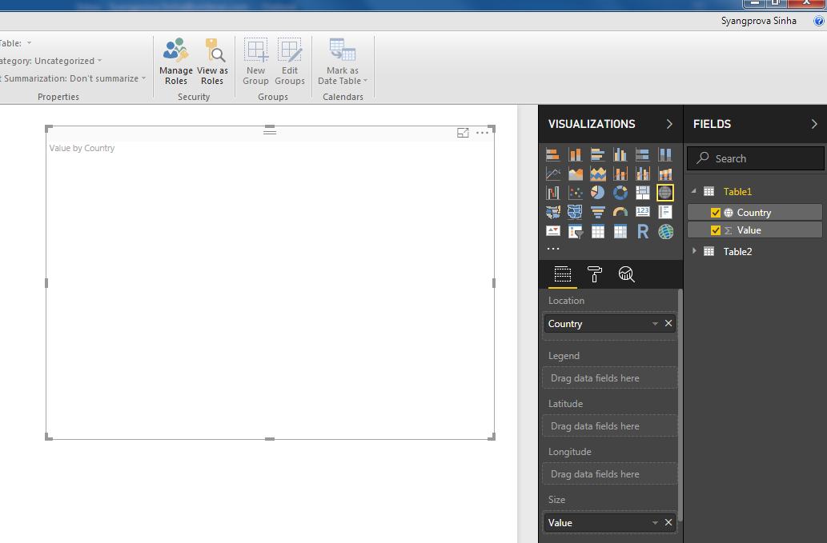Image resolution: width=827 pixels, height=543 pixels.
Task: Select the Gauge visual
Action: [x=620, y=212]
